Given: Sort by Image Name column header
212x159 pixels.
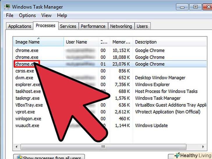Looking at the screenshot, I should (38, 42).
